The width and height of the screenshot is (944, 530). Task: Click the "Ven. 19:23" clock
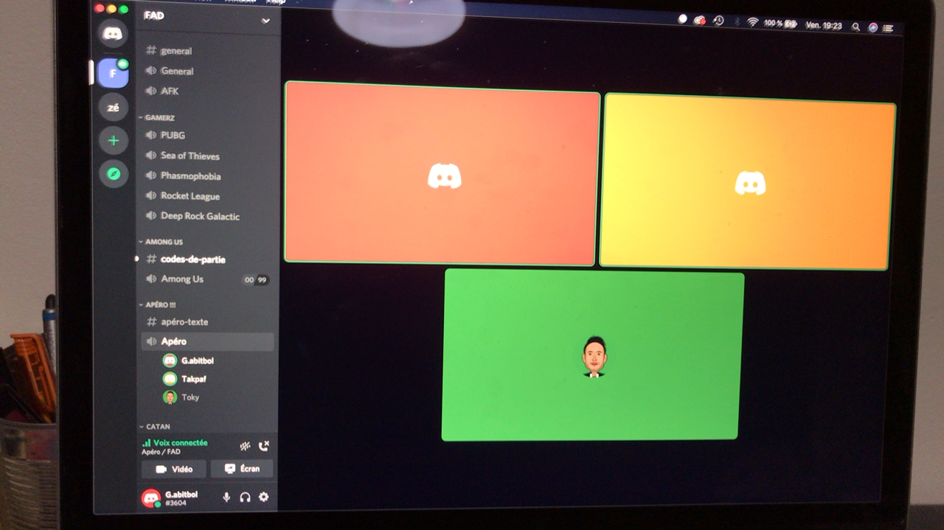tap(824, 25)
